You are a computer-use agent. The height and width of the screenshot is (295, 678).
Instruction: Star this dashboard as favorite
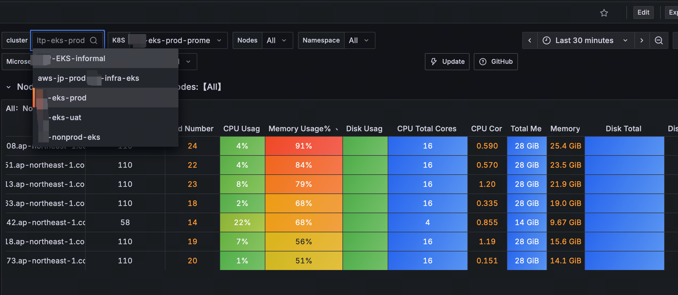(604, 13)
